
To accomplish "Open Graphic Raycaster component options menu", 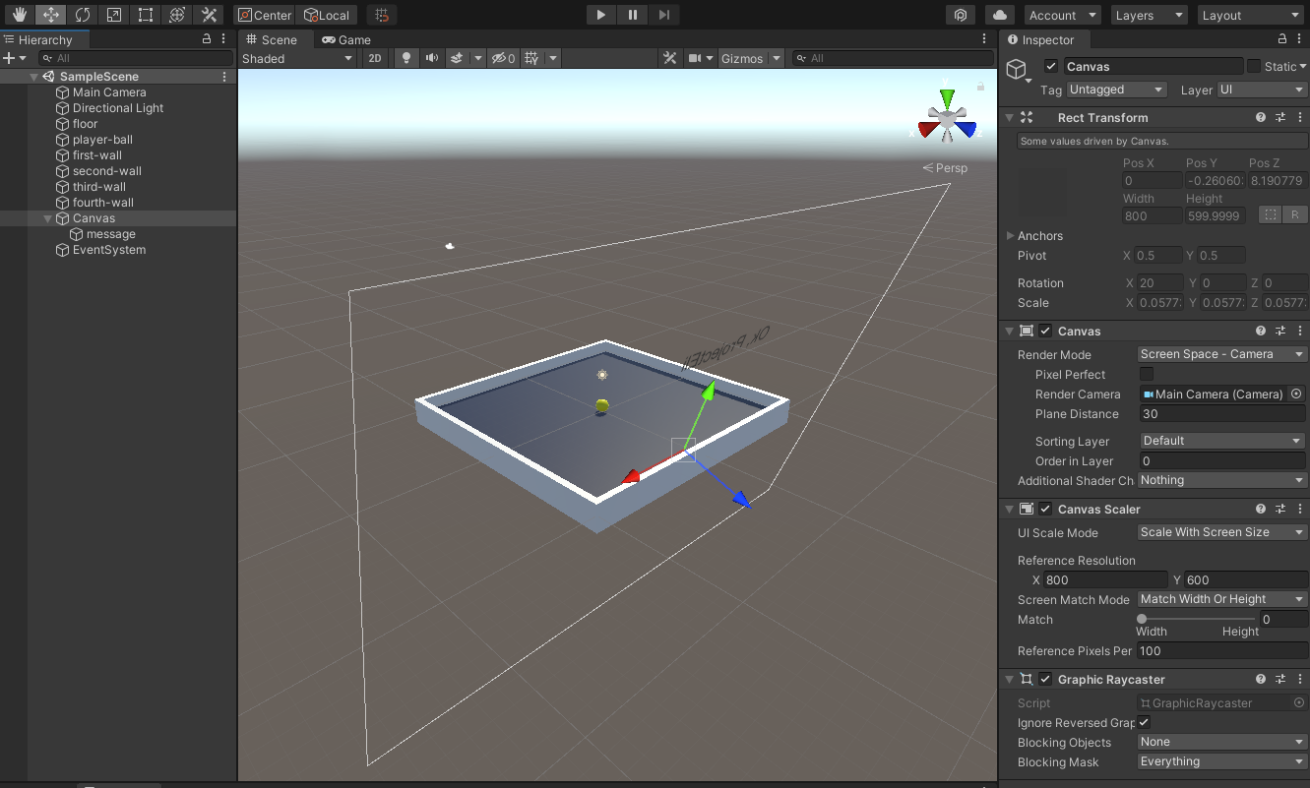I will 1300,679.
